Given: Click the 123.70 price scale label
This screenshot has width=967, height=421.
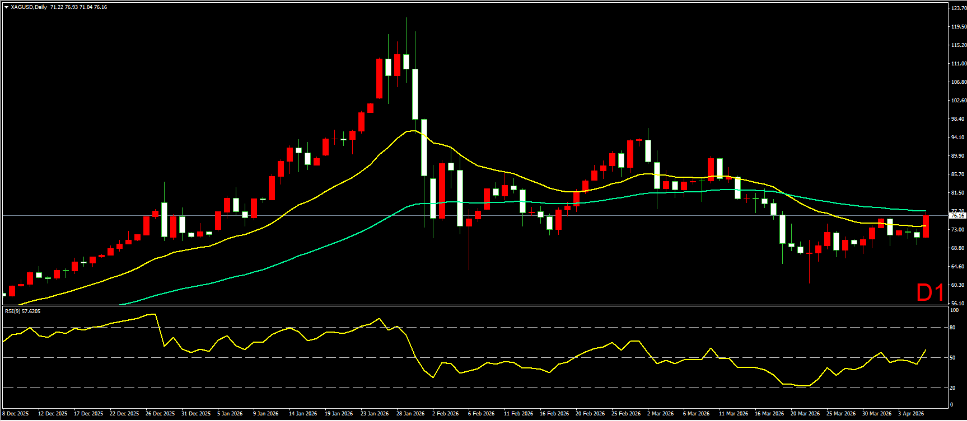Looking at the screenshot, I should point(958,8).
